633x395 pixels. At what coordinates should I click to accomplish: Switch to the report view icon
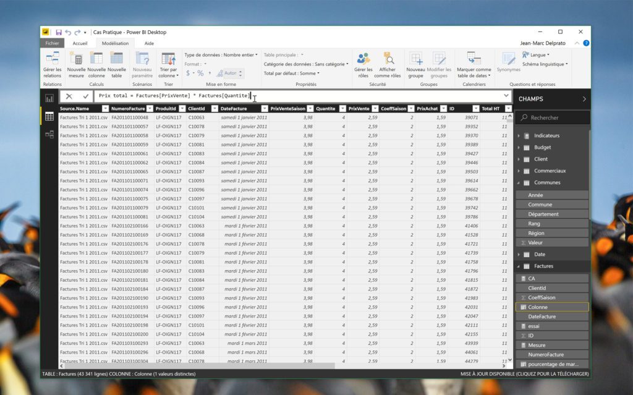[49, 98]
